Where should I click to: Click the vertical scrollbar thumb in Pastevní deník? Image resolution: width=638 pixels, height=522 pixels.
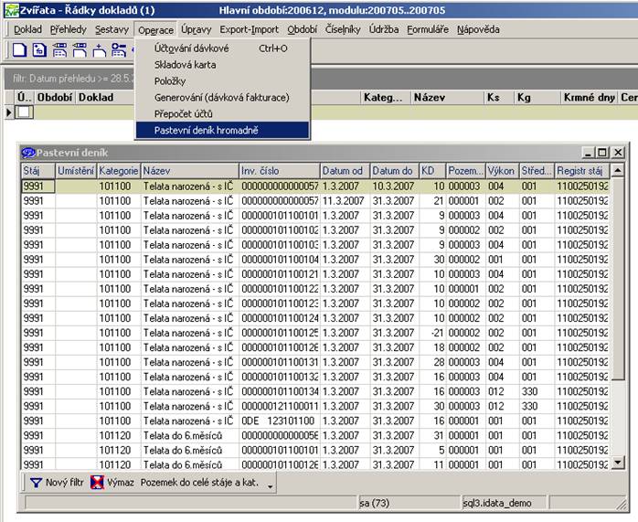[x=618, y=279]
